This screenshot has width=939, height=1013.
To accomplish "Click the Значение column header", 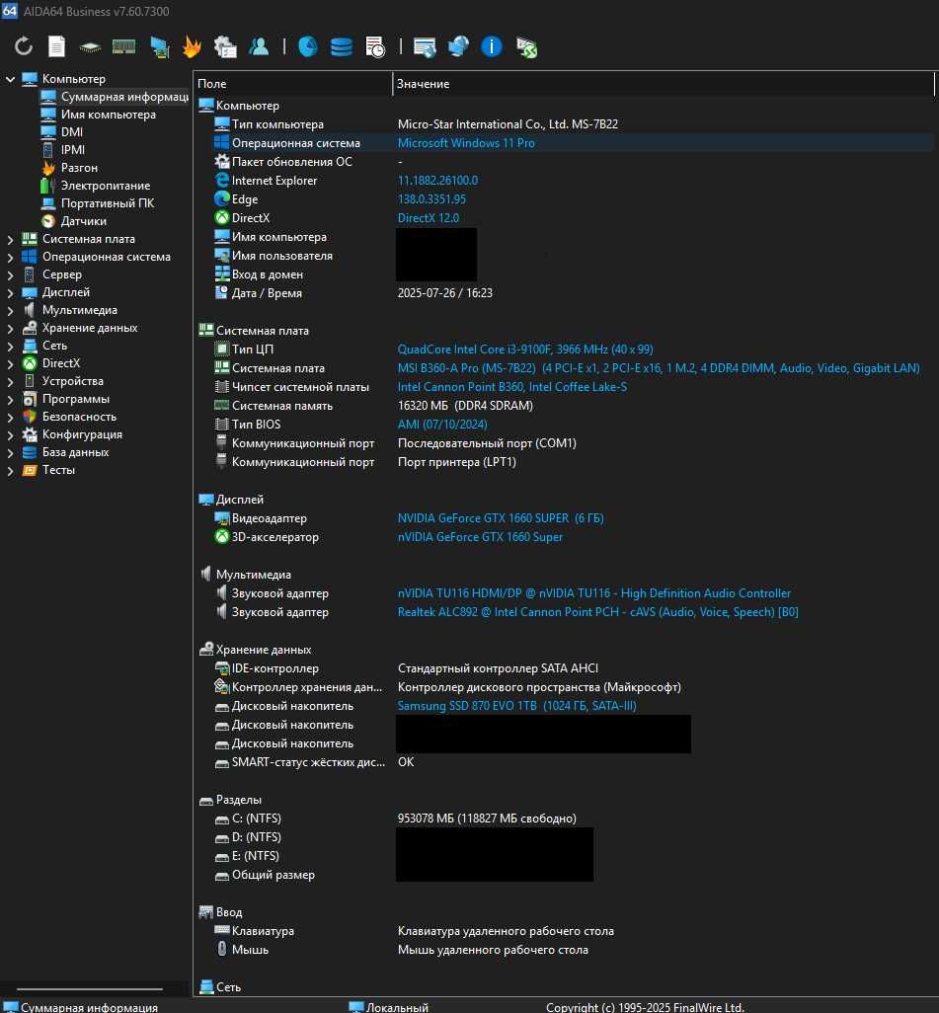I will [664, 83].
